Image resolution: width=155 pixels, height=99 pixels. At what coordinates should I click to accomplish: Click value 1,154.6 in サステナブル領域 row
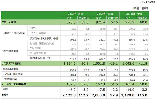[x=69, y=64]
